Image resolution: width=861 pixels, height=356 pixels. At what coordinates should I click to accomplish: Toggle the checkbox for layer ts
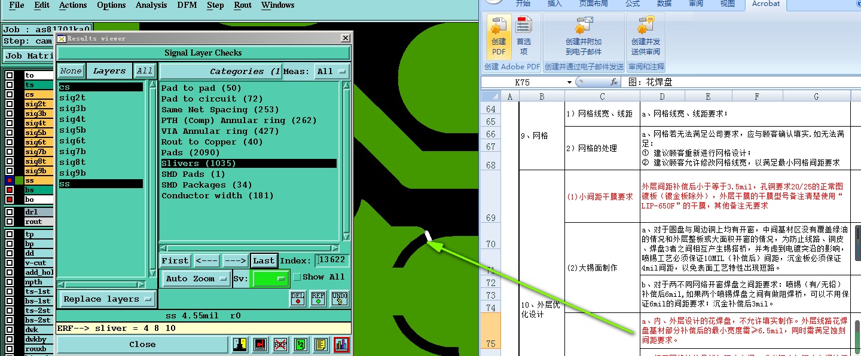coord(9,85)
